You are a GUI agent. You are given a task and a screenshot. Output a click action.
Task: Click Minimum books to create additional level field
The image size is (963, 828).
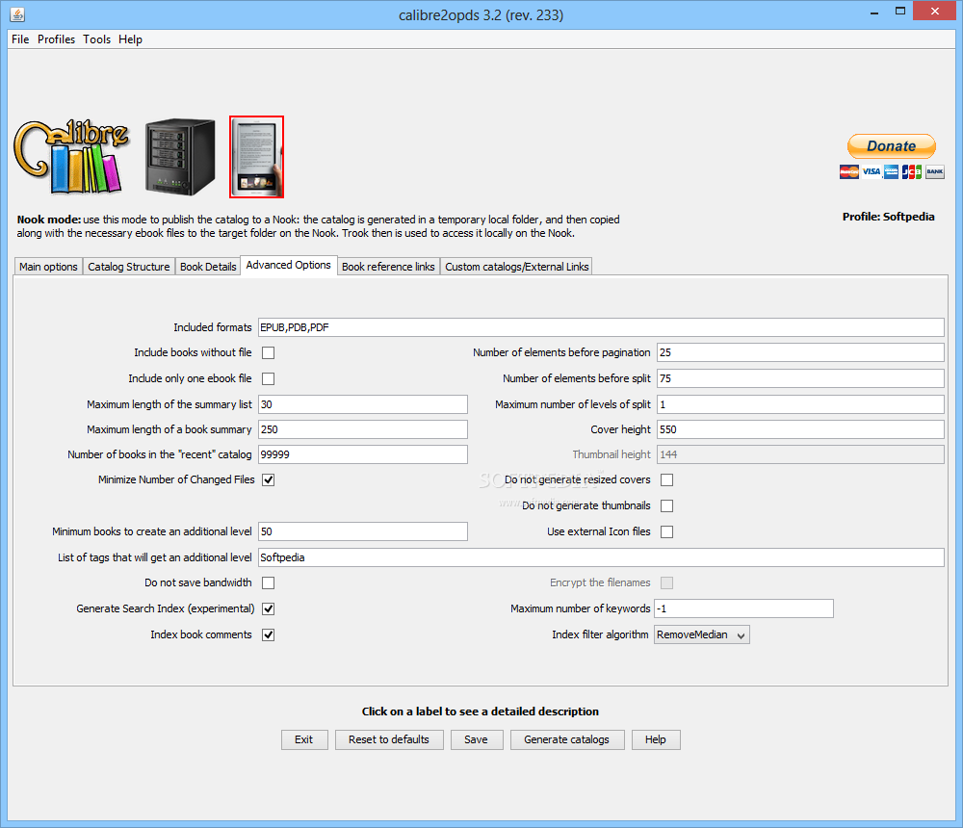click(x=362, y=531)
